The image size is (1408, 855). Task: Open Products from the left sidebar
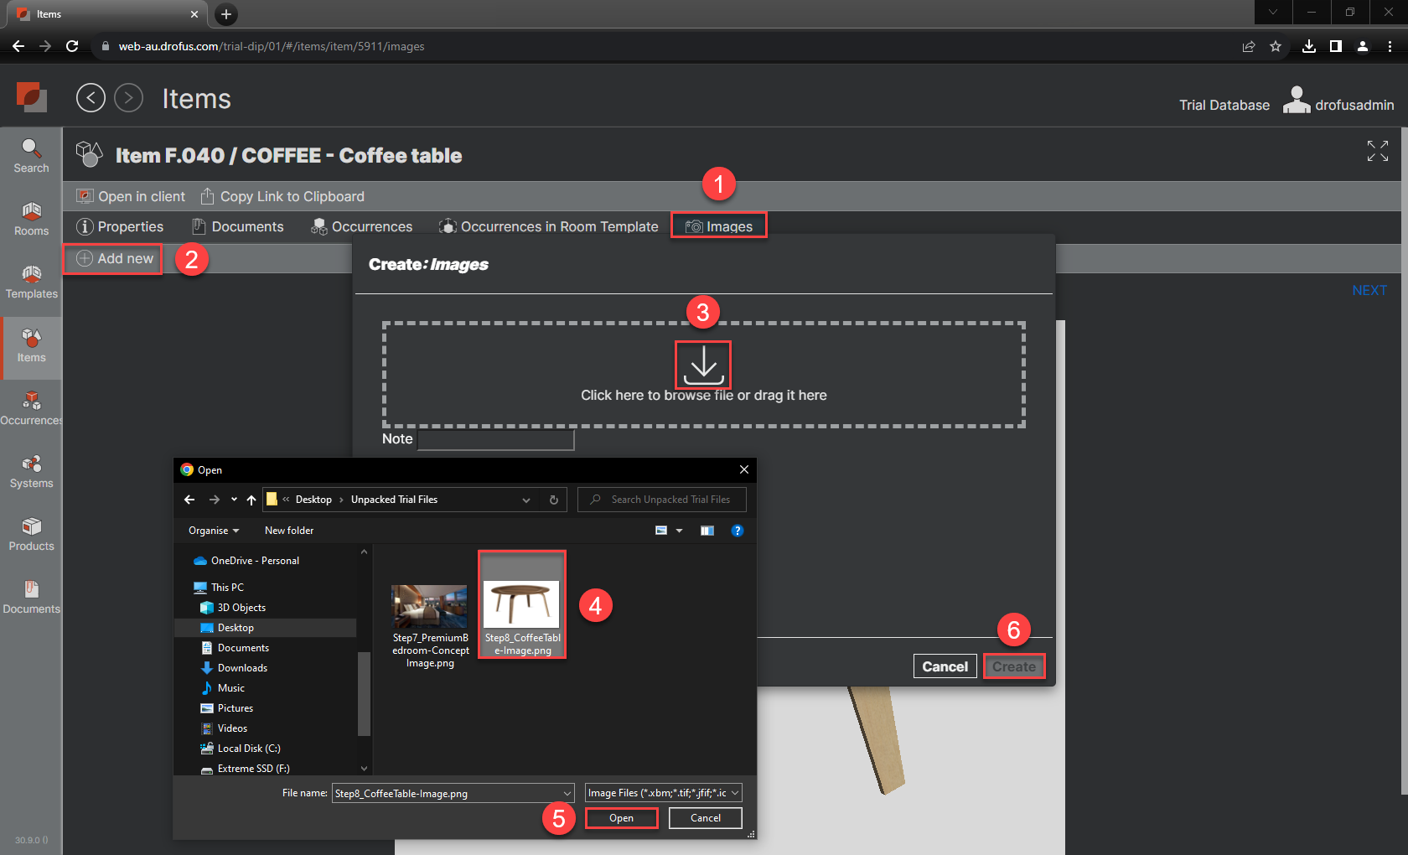pos(31,534)
